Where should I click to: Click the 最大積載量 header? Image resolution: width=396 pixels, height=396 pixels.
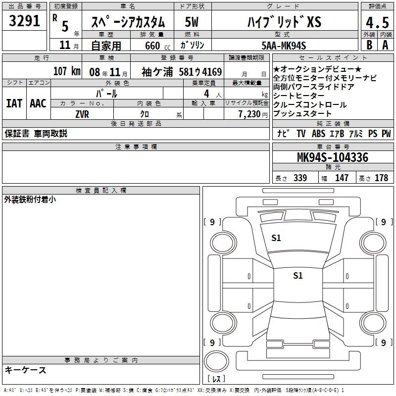(247, 83)
